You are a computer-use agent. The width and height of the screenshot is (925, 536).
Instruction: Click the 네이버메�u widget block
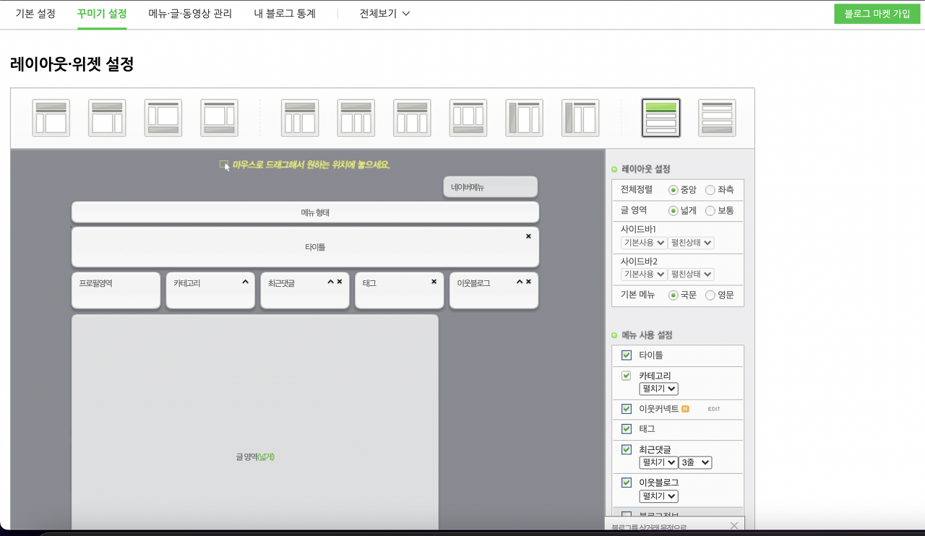490,187
